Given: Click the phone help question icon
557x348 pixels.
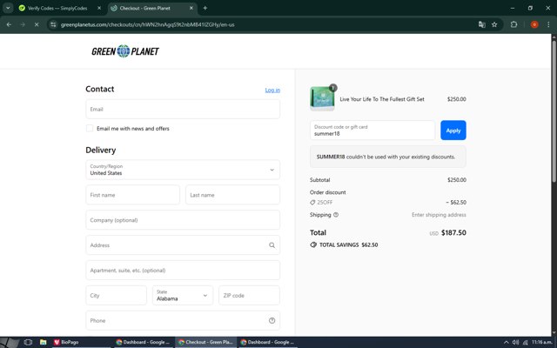Looking at the screenshot, I should (x=272, y=320).
